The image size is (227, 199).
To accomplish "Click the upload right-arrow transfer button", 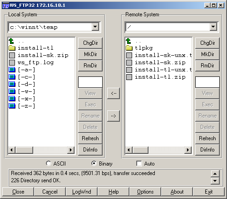I will [113, 116].
